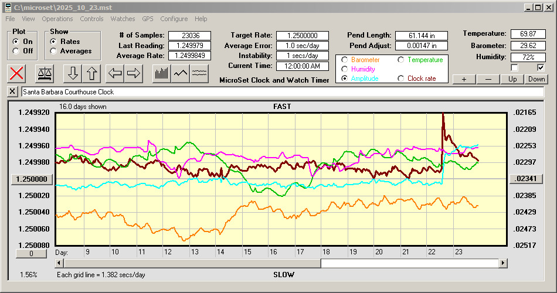Choose the Clock rate trace option
The height and width of the screenshot is (293, 557).
click(401, 79)
